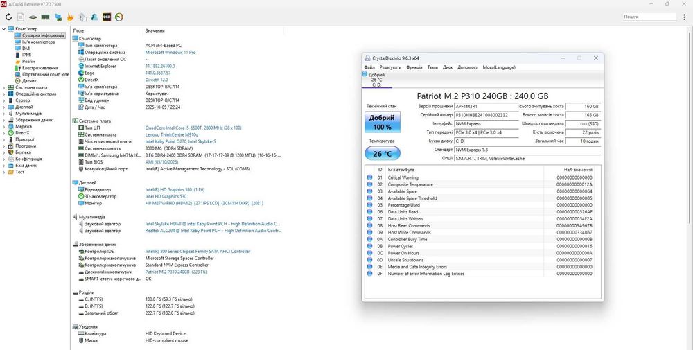The width and height of the screenshot is (693, 350).
Task: Click Edge browser icon in the Edge row
Action: 81,73
